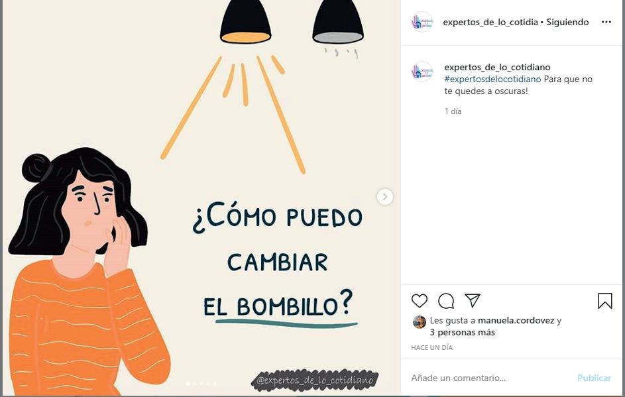Select the first carousel dot indicator

tap(188, 384)
